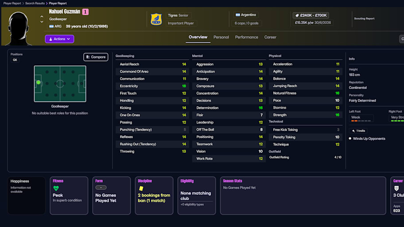Click the Tigres Senior team label
The width and height of the screenshot is (404, 227).
[x=178, y=15]
